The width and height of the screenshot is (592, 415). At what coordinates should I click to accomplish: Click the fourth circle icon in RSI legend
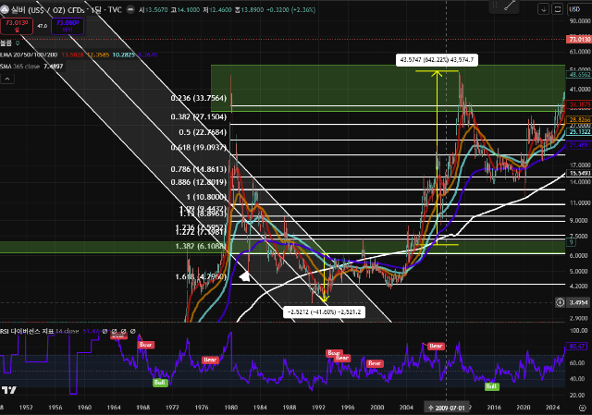tap(133, 331)
